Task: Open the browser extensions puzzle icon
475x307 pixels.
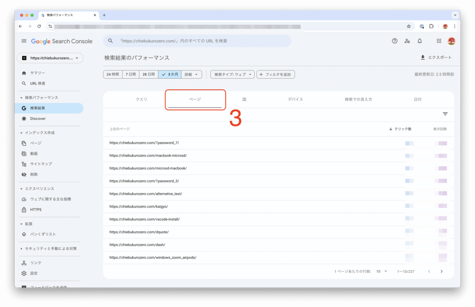Action: tap(431, 26)
